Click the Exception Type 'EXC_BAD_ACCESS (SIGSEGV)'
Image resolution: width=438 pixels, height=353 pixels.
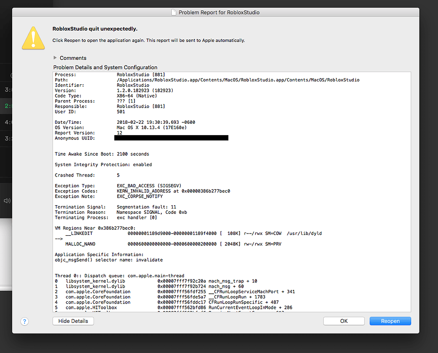(x=149, y=186)
